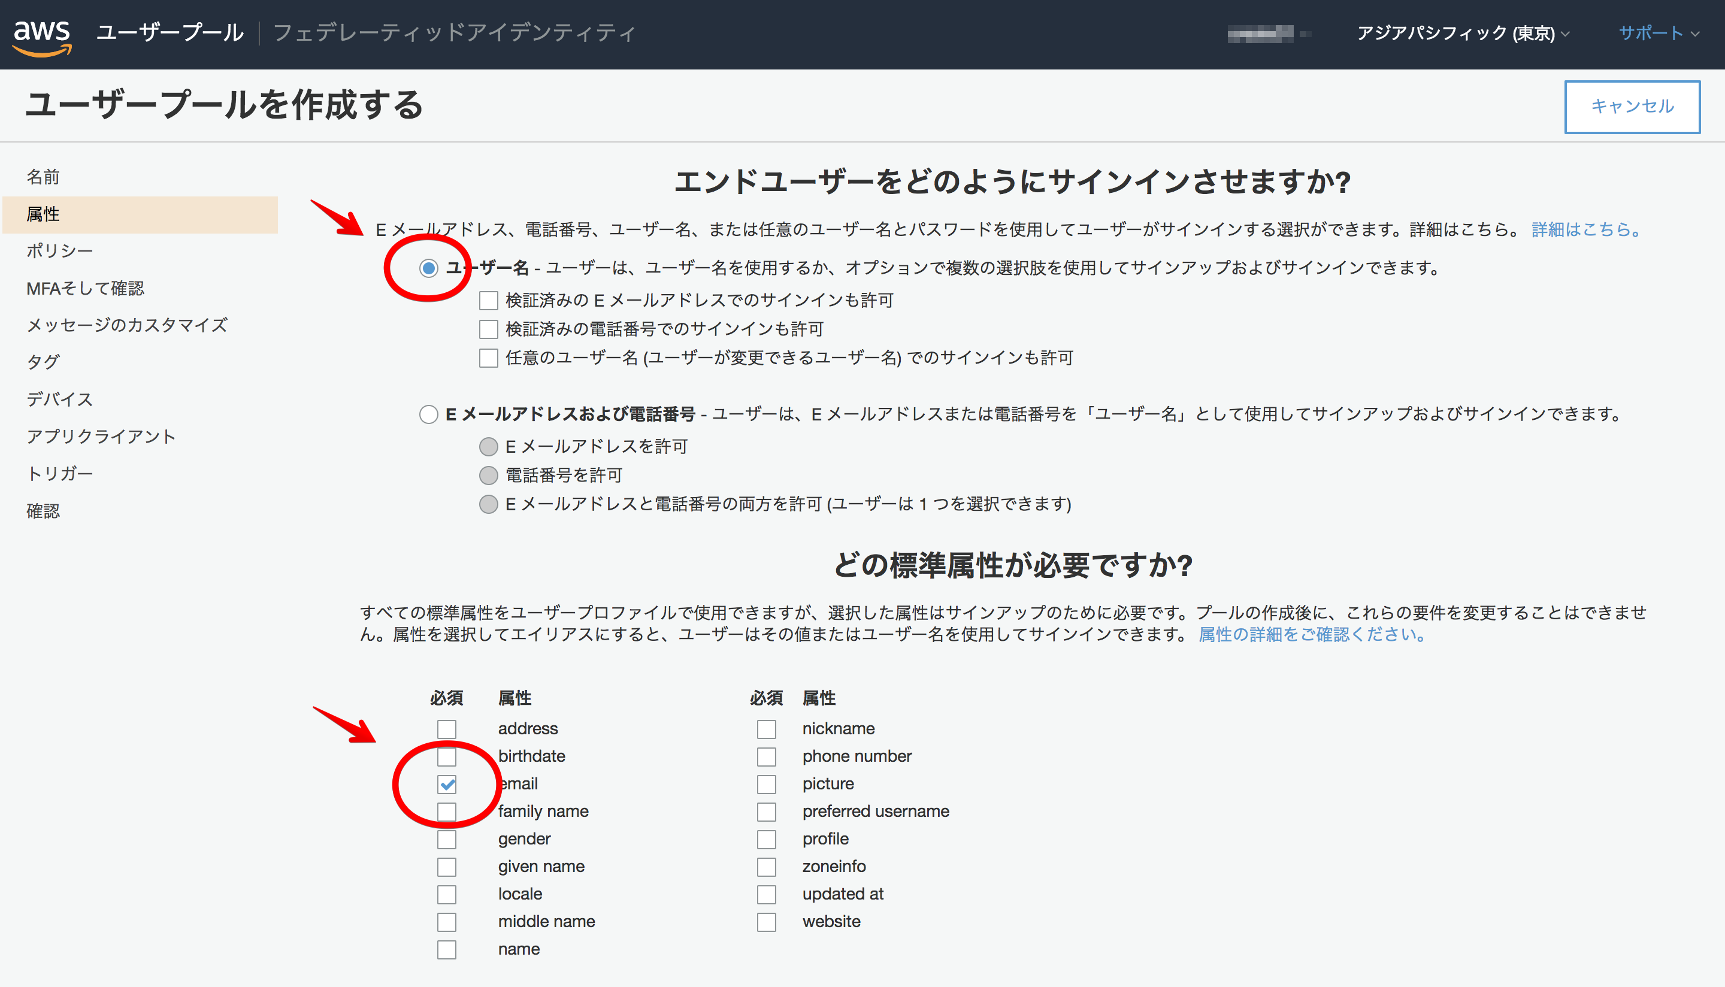Screen dimensions: 1725x987
Task: Go to ポリシー step in sidebar
Action: [60, 251]
